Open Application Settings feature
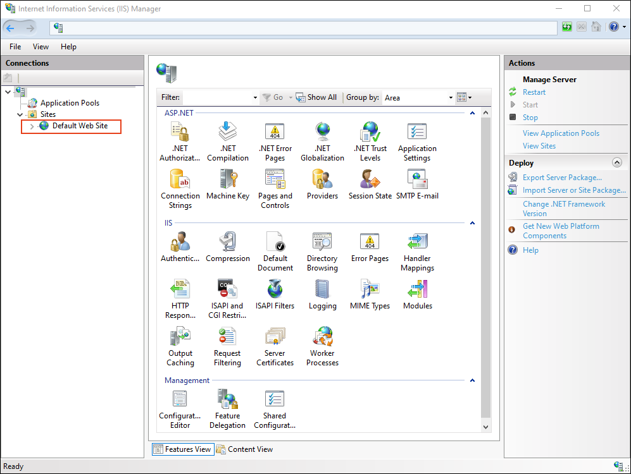This screenshot has height=474, width=631. [417, 142]
